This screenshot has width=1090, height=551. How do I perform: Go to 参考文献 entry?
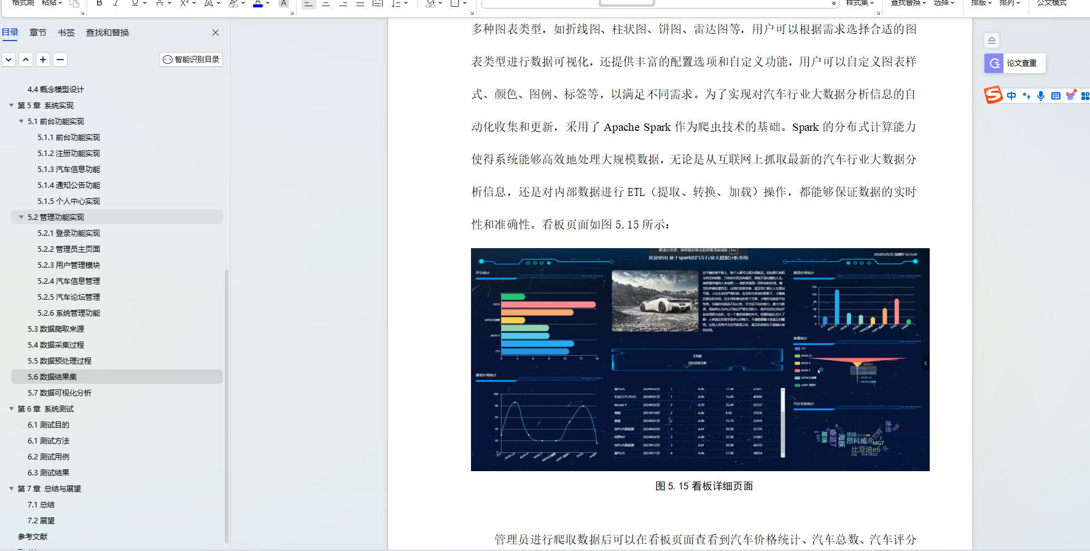(33, 537)
